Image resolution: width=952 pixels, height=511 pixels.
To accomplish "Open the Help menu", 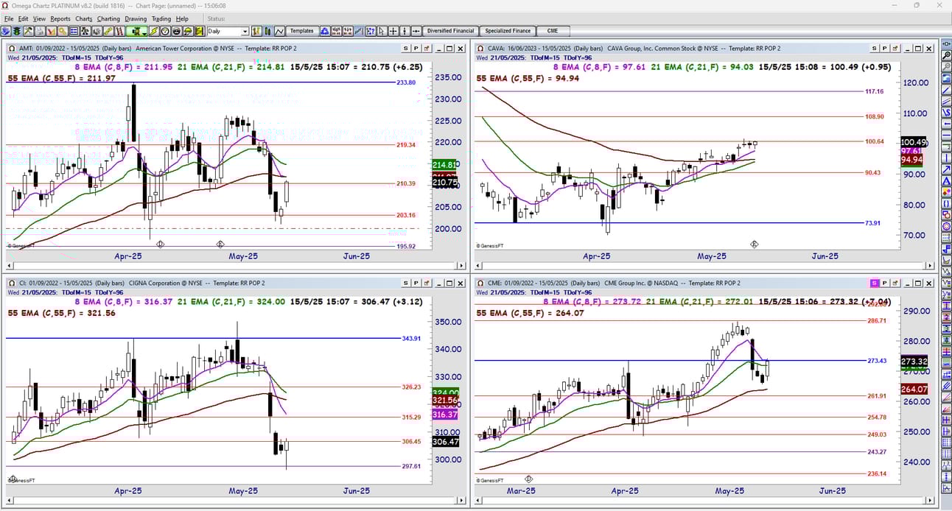I will click(x=182, y=18).
